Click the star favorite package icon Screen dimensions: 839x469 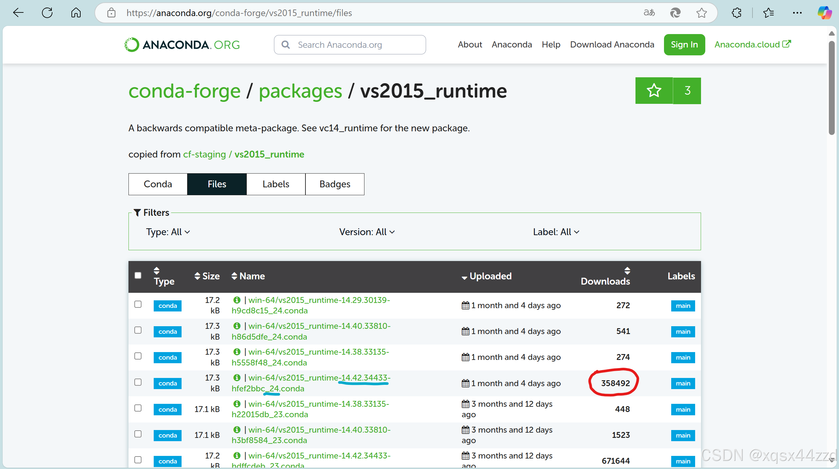(654, 91)
